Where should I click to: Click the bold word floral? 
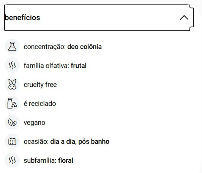[66, 160]
